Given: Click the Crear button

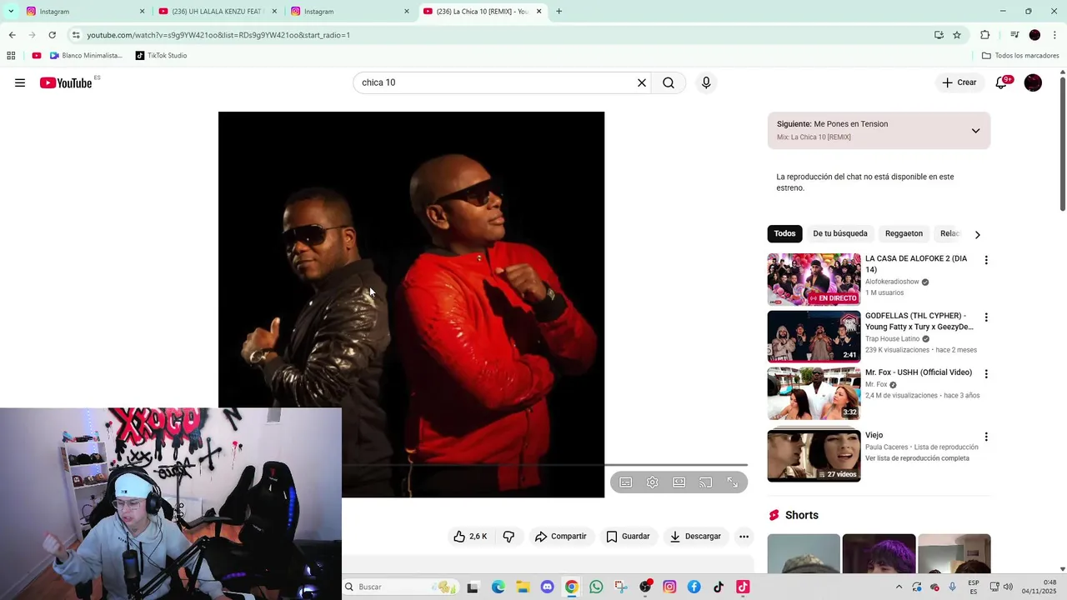Looking at the screenshot, I should tap(959, 82).
